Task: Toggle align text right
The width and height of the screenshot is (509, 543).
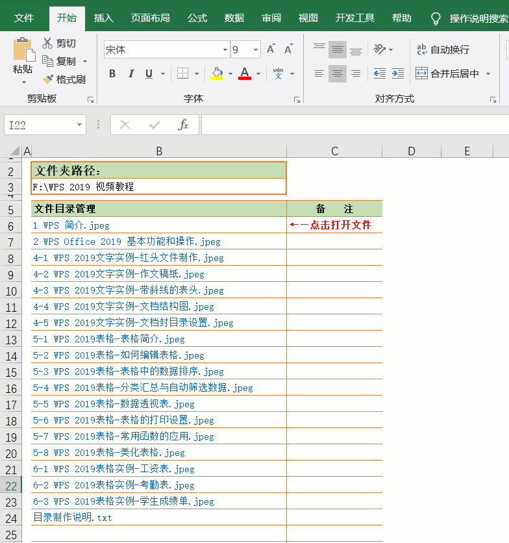Action: pos(356,73)
